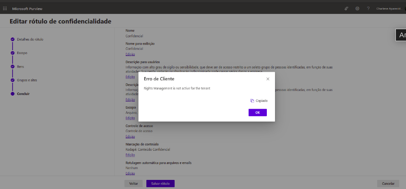Click the Salvar rótulo button
This screenshot has width=406, height=189.
coord(160,184)
